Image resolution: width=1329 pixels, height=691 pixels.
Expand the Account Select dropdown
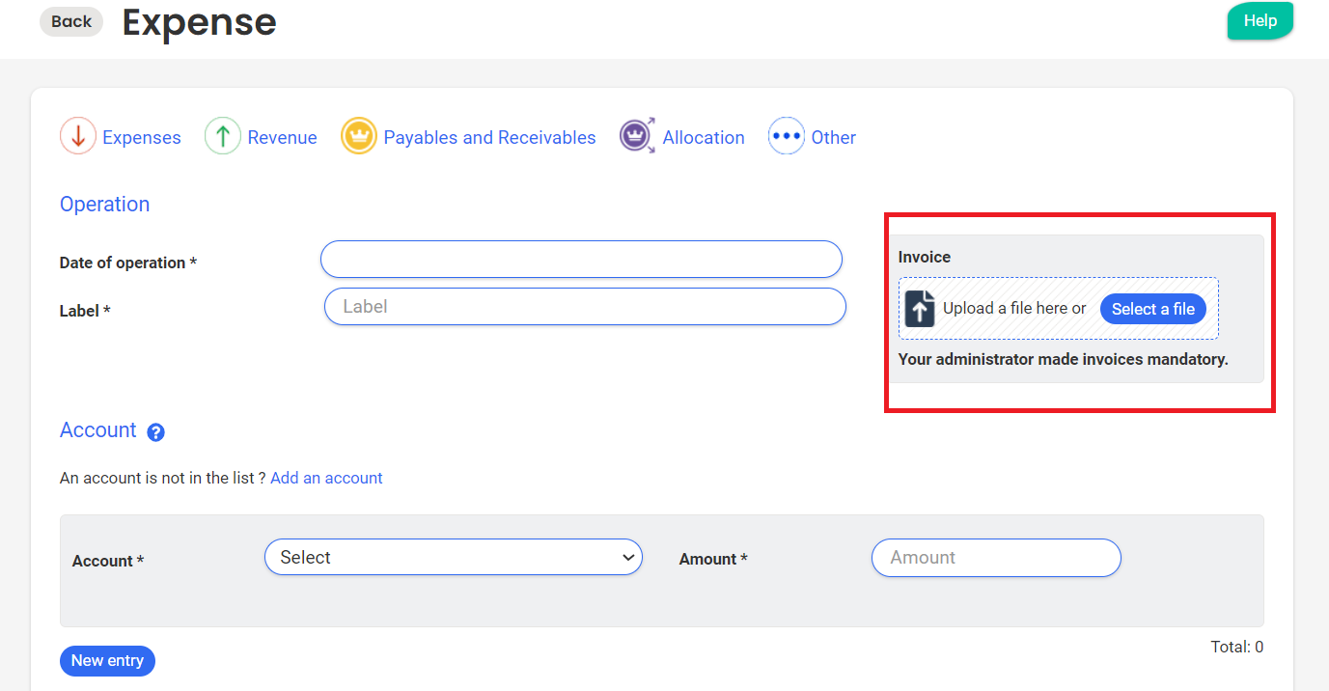click(x=453, y=557)
